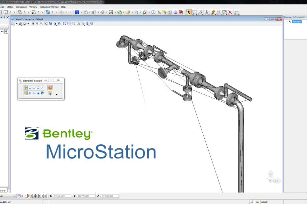
Task: Open dropdown arrow beside the Models icon
Action: 90,12
